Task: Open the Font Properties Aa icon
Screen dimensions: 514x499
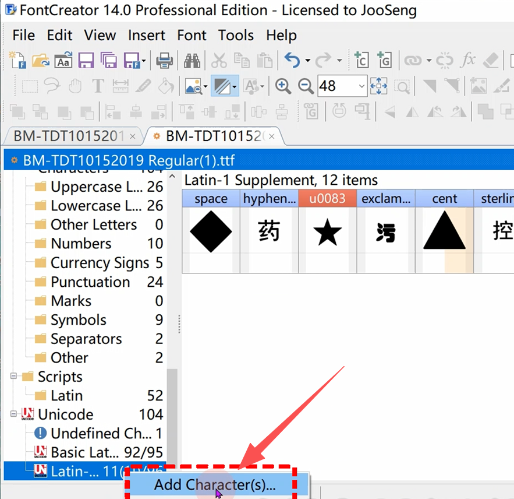Action: pos(63,60)
